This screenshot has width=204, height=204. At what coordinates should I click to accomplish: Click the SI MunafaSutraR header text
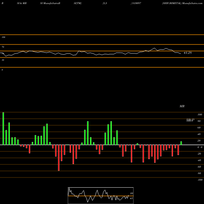[x=50, y=3]
